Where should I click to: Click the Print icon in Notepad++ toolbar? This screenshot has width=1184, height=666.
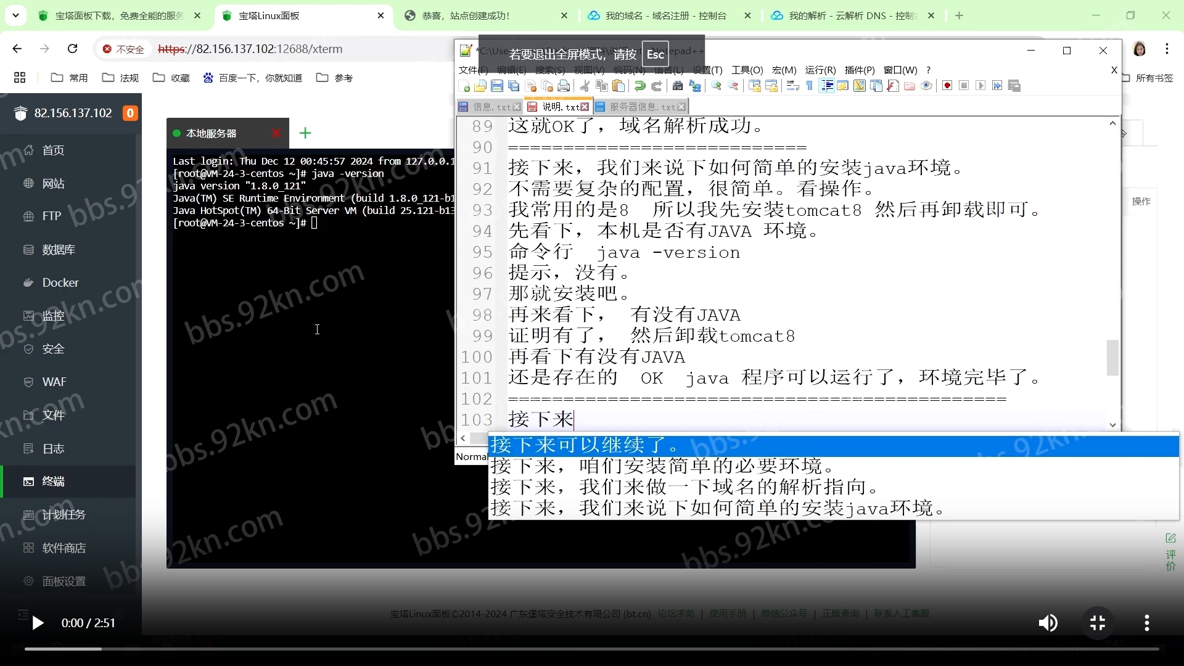pos(564,86)
